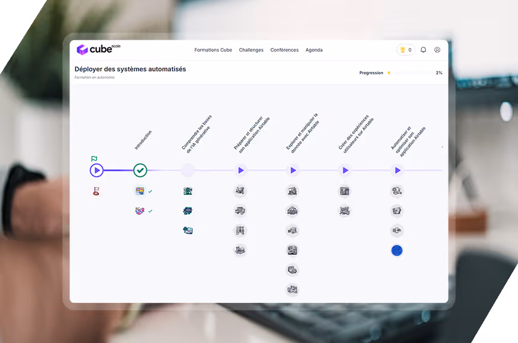Click Comprendre les bases de l'IA générative label
518x343 pixels.
[x=197, y=134]
